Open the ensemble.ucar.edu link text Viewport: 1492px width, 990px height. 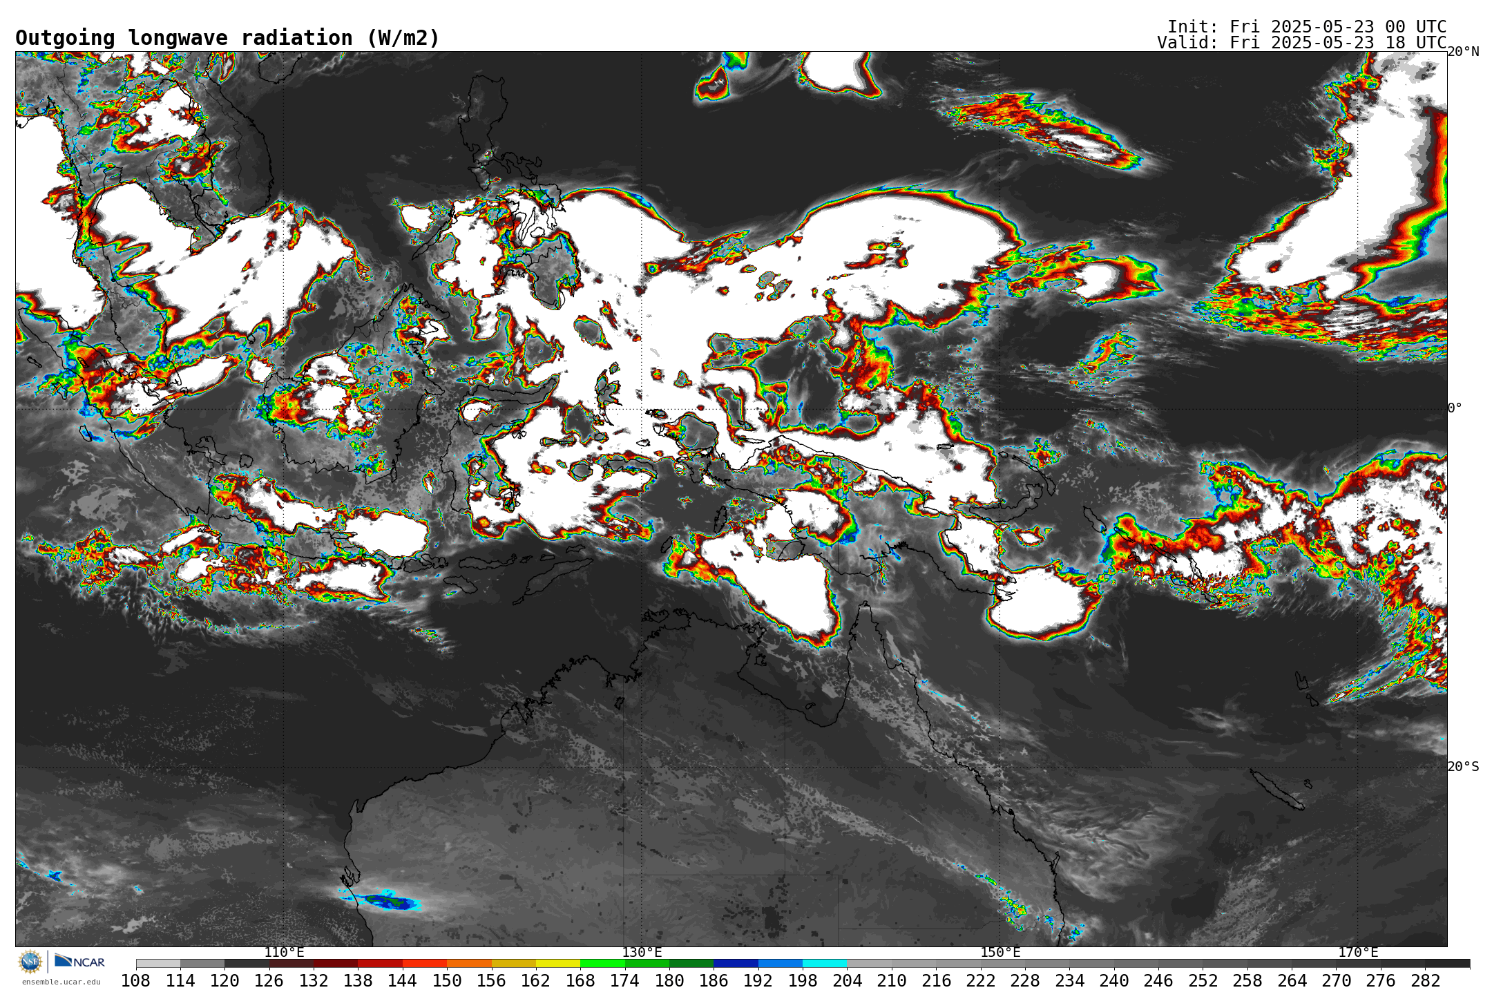point(61,982)
